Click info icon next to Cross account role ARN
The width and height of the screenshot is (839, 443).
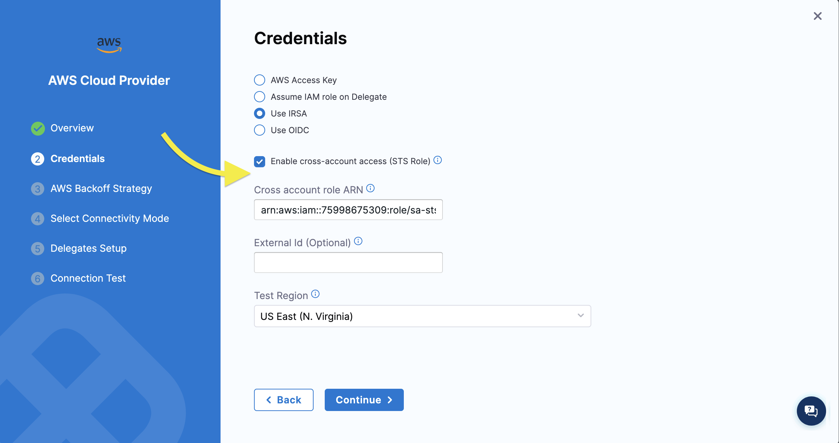370,188
